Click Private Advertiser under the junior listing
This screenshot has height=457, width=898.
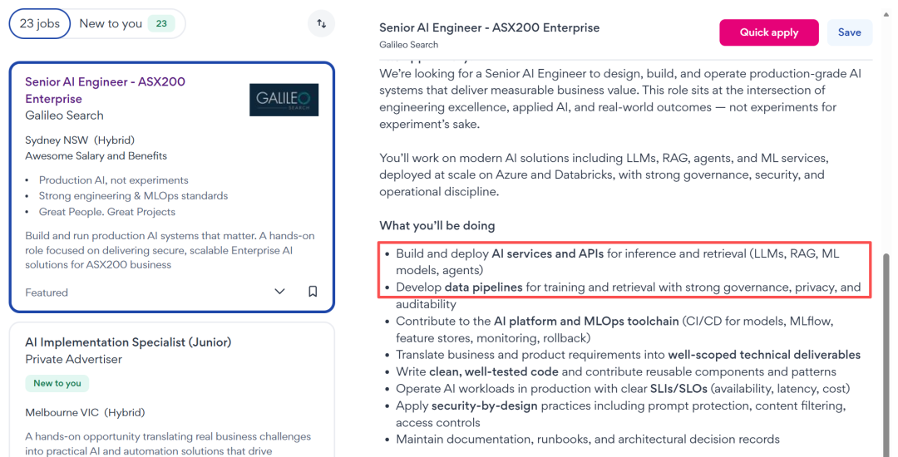pos(73,359)
